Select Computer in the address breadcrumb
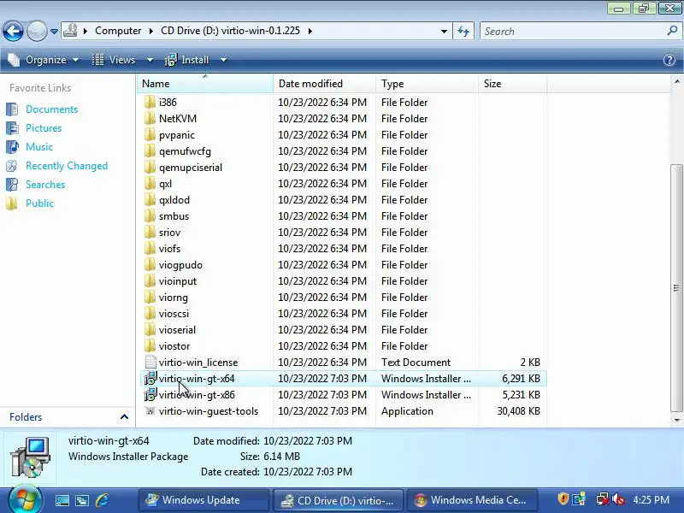 [x=118, y=31]
